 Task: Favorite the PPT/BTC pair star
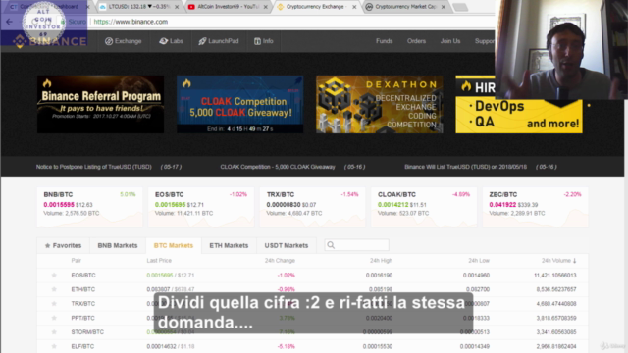[x=54, y=318]
